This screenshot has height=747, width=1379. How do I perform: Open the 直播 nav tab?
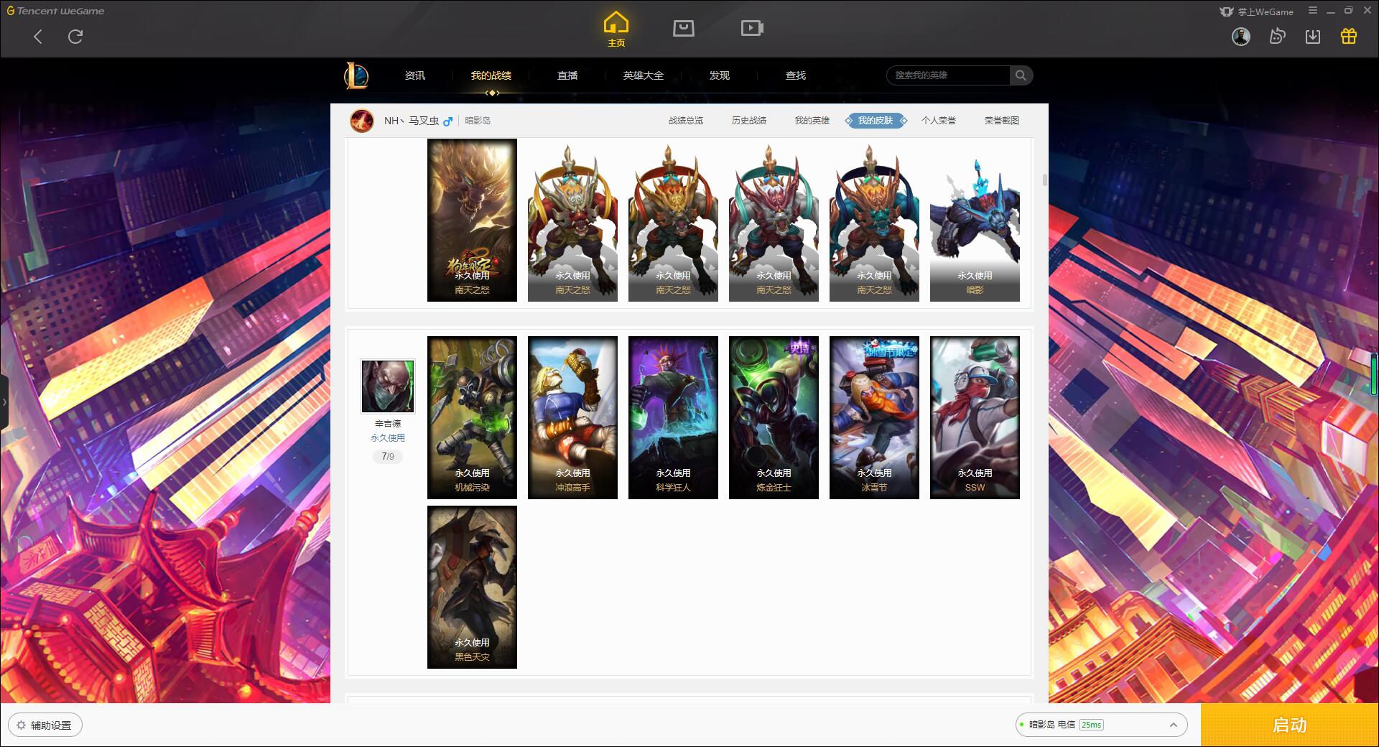[x=567, y=75]
